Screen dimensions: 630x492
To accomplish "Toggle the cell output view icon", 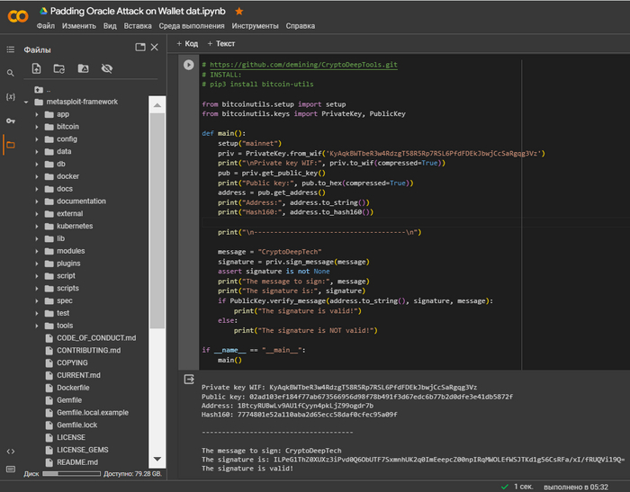I will (x=188, y=380).
